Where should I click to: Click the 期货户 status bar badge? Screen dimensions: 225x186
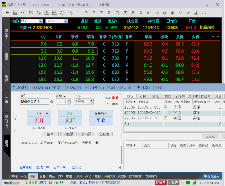click(x=161, y=182)
